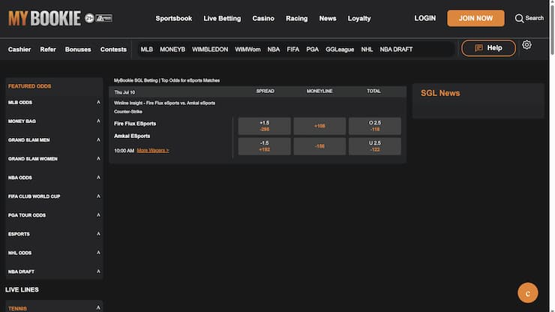Image resolution: width=555 pixels, height=312 pixels.
Task: Click the SGL News heading
Action: (440, 93)
